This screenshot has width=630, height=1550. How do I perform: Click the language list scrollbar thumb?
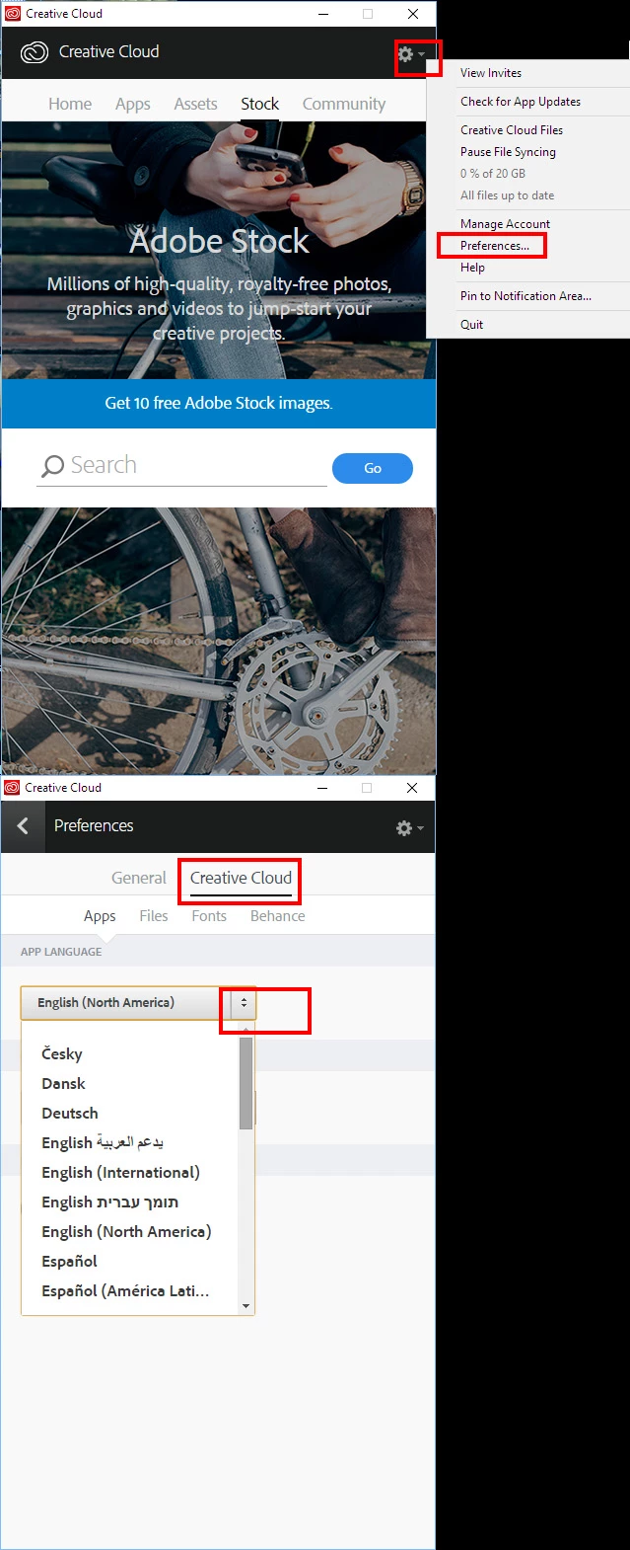coord(246,1083)
